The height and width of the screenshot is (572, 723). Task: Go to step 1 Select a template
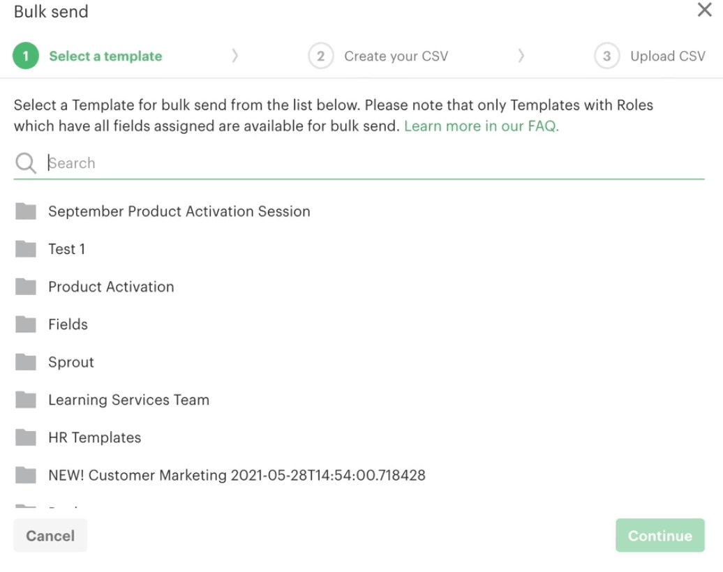[105, 57]
